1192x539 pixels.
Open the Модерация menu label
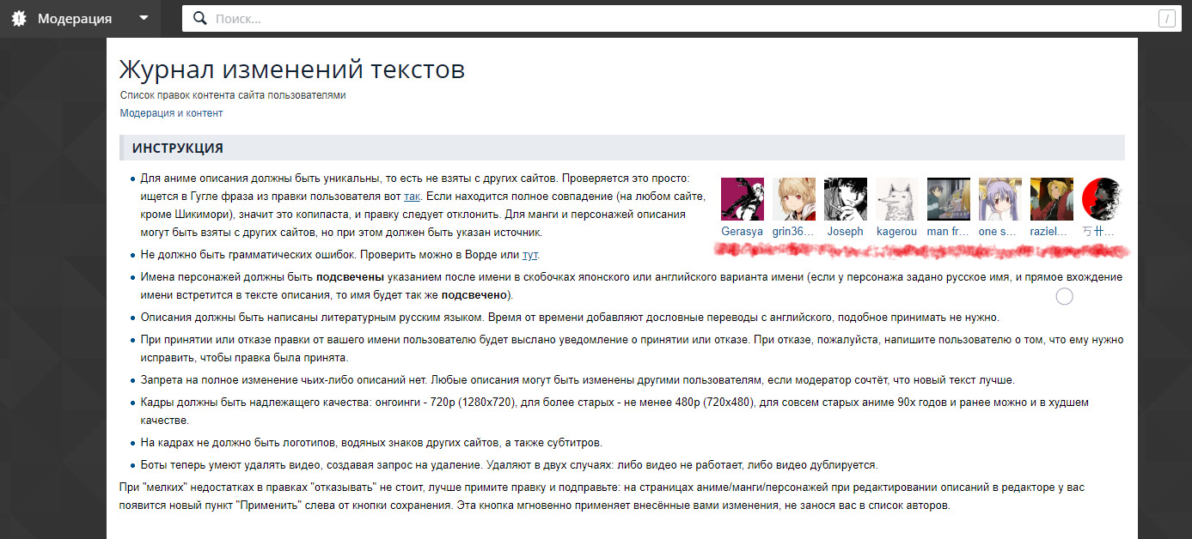coord(74,18)
